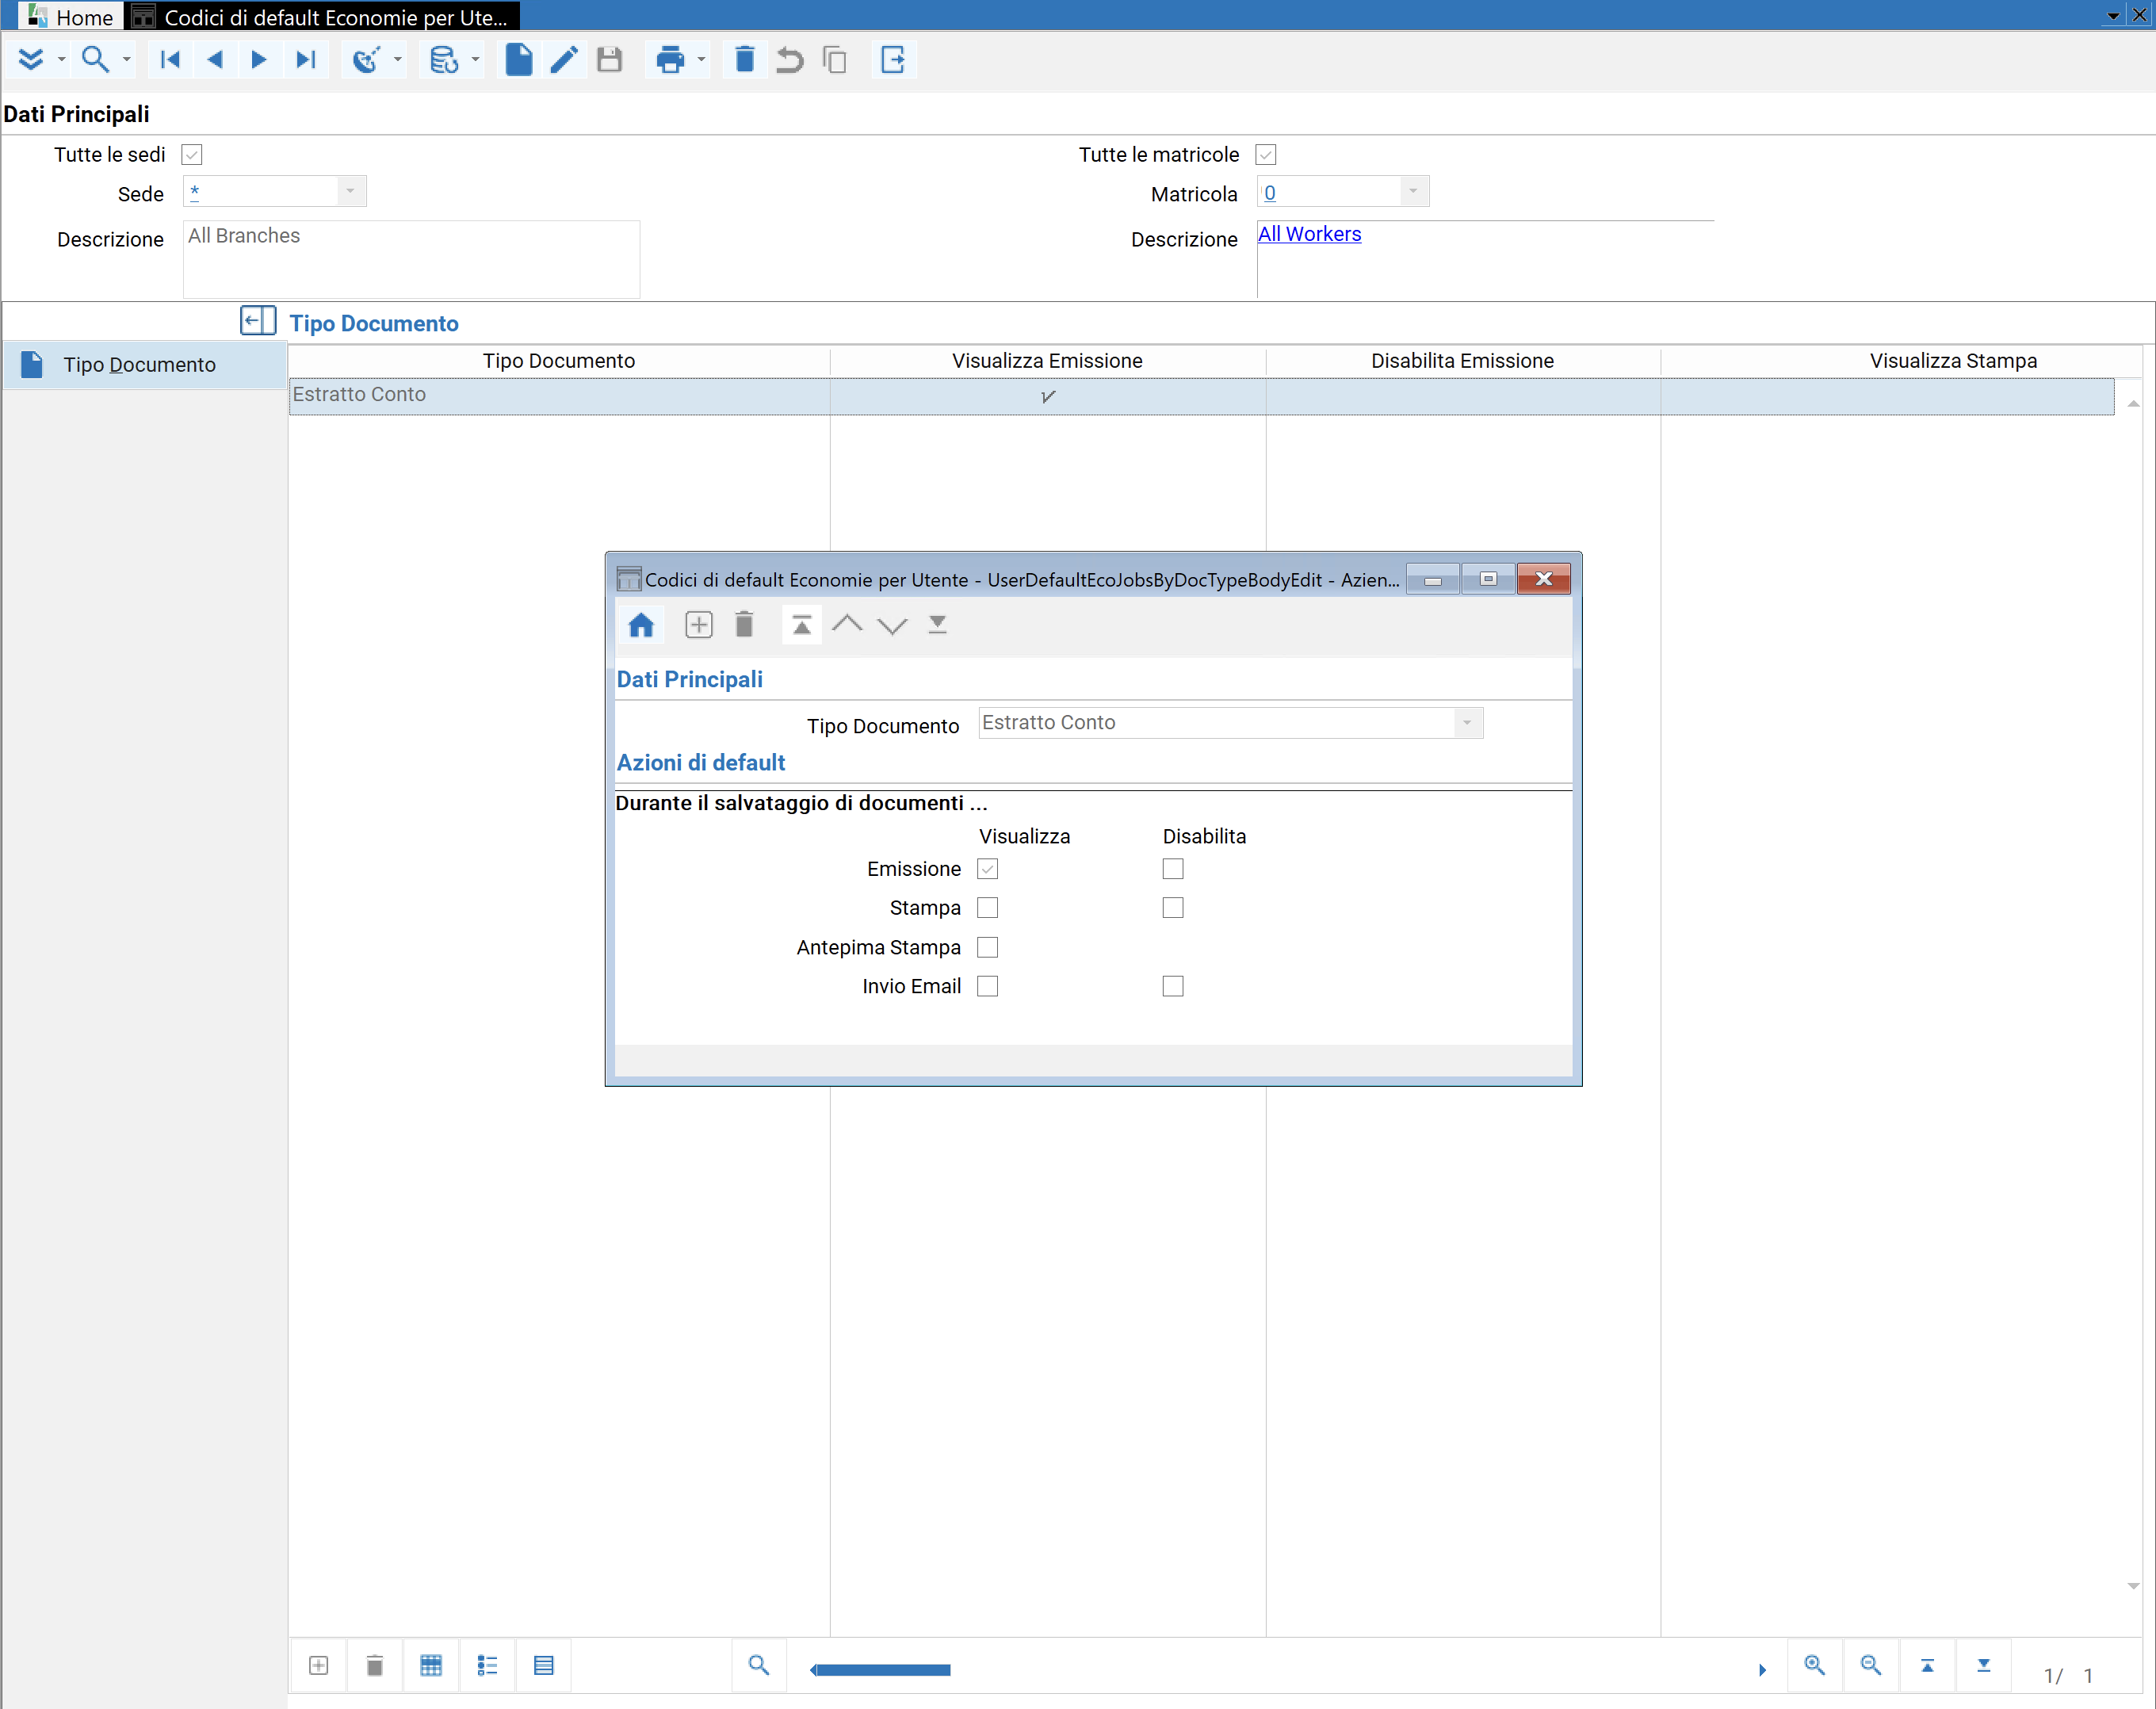Create a new document record
The width and height of the screenshot is (2156, 1709).
pyautogui.click(x=518, y=60)
